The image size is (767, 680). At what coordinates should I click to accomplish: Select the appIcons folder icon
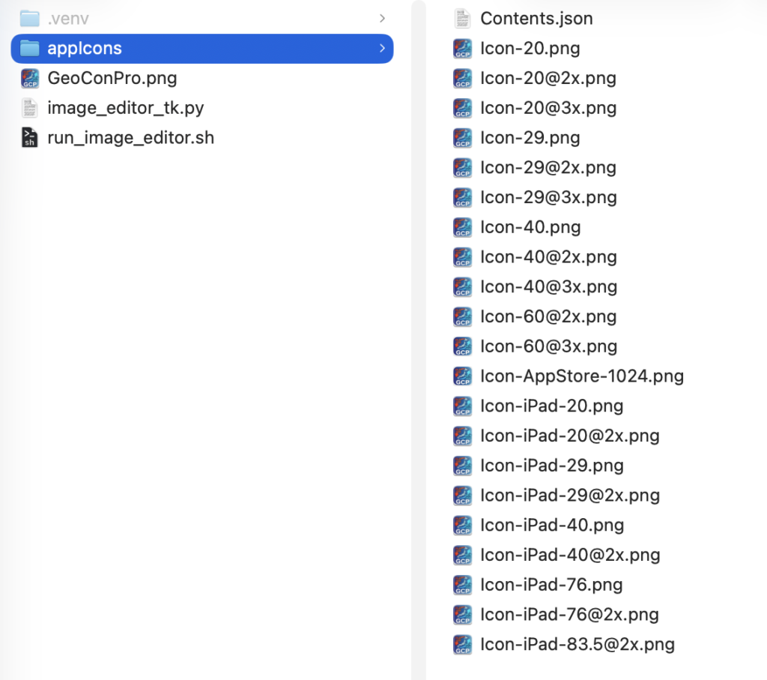(29, 49)
